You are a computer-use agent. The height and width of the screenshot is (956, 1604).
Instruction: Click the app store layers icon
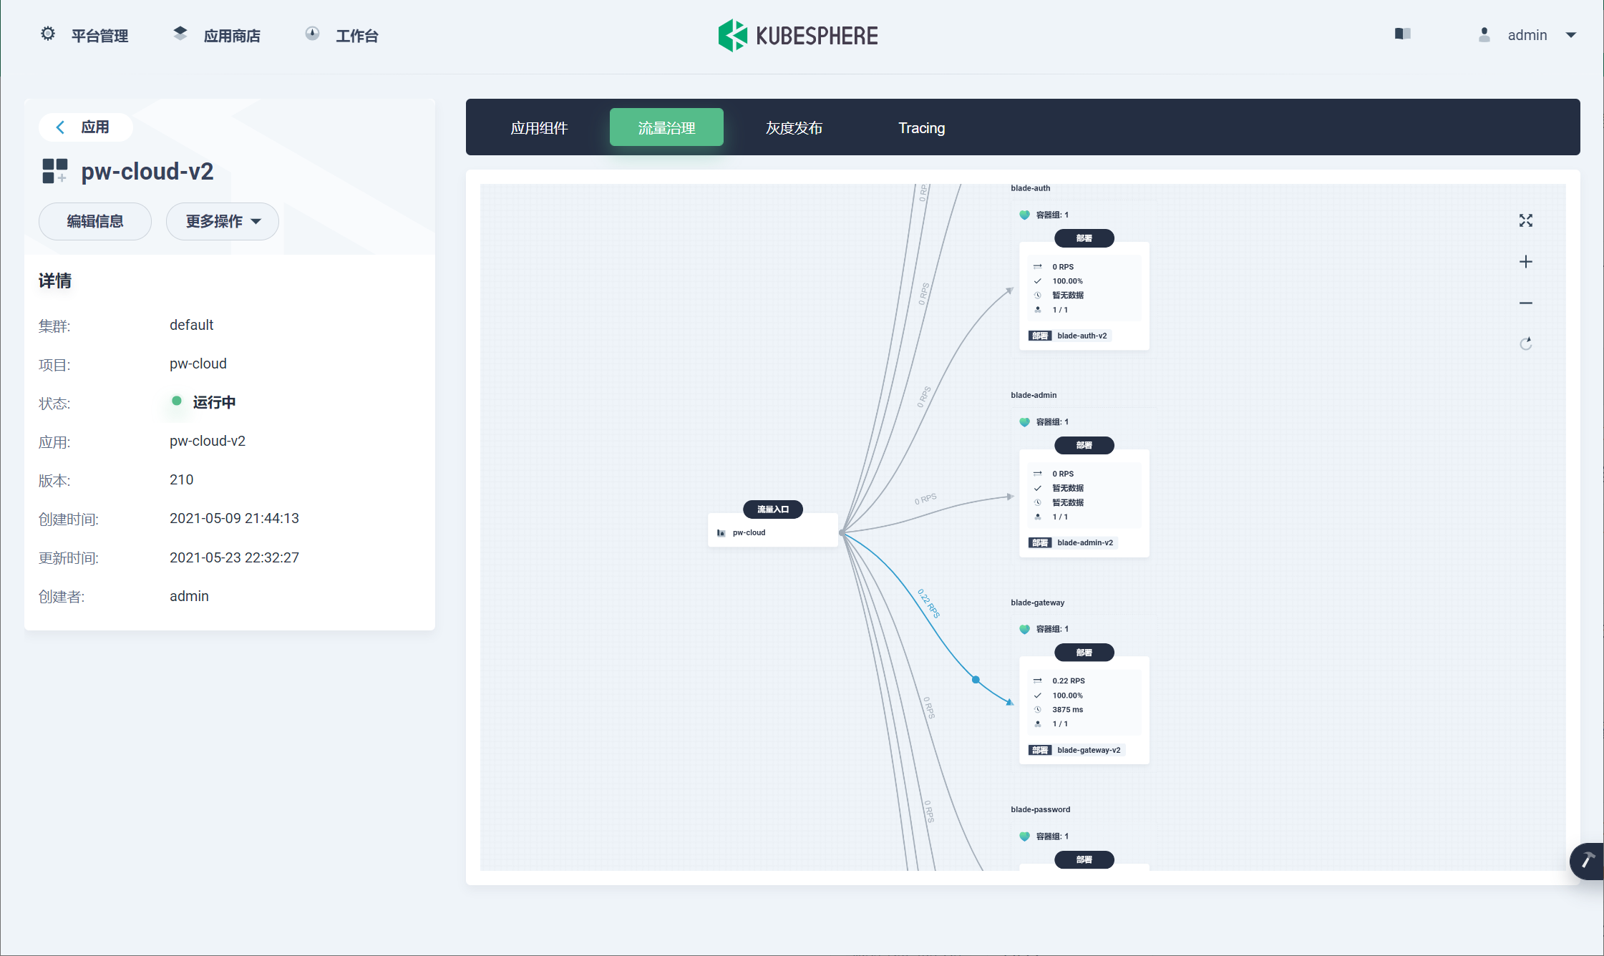pyautogui.click(x=180, y=34)
